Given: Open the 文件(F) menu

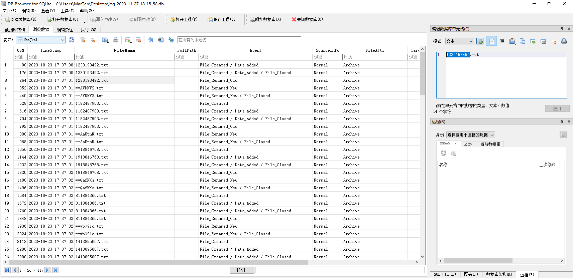Looking at the screenshot, I should (9, 11).
